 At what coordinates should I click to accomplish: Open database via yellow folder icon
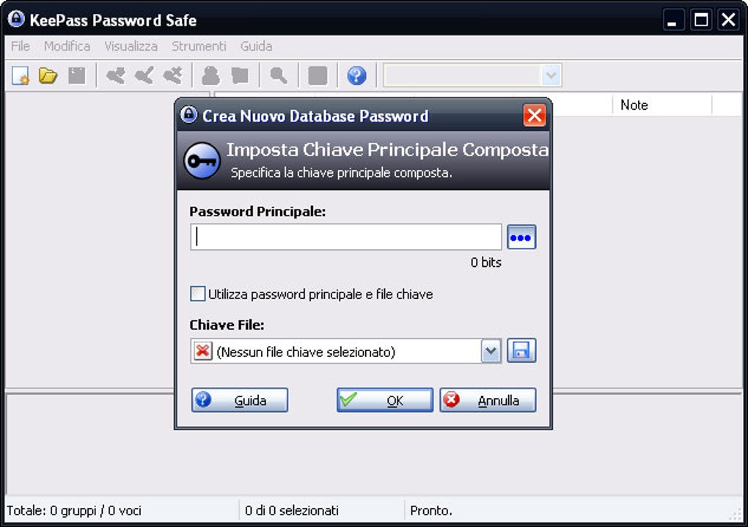click(48, 75)
